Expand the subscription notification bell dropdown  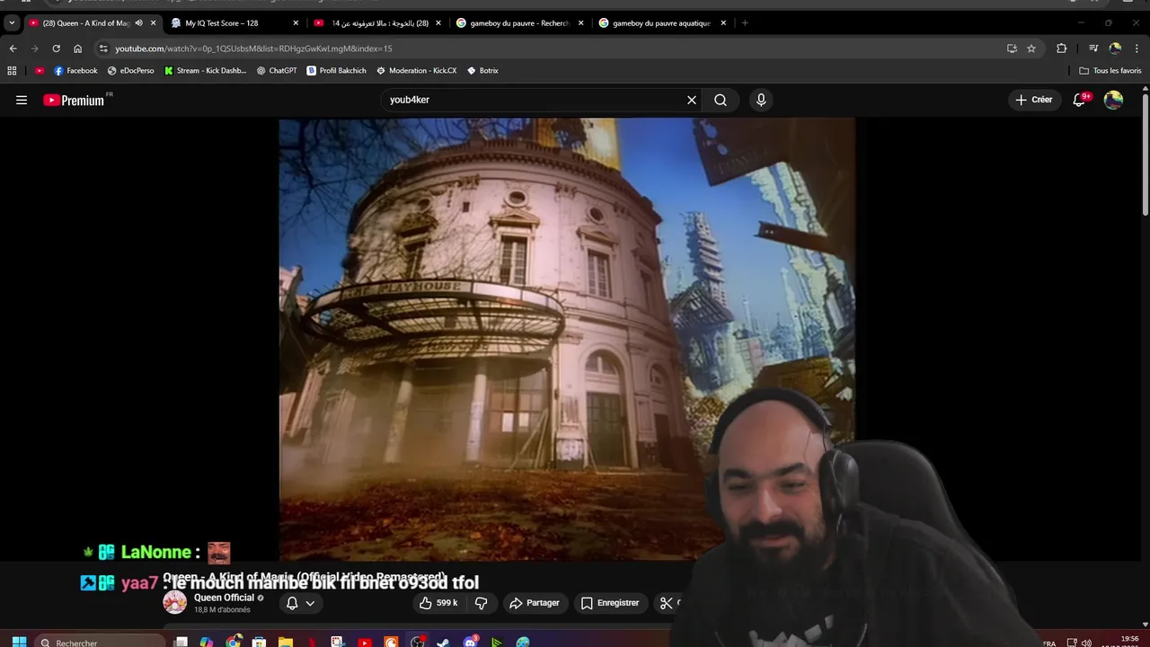(x=301, y=603)
